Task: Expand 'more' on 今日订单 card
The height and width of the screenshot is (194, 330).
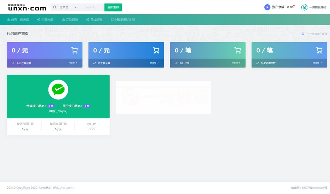Action: [236, 63]
